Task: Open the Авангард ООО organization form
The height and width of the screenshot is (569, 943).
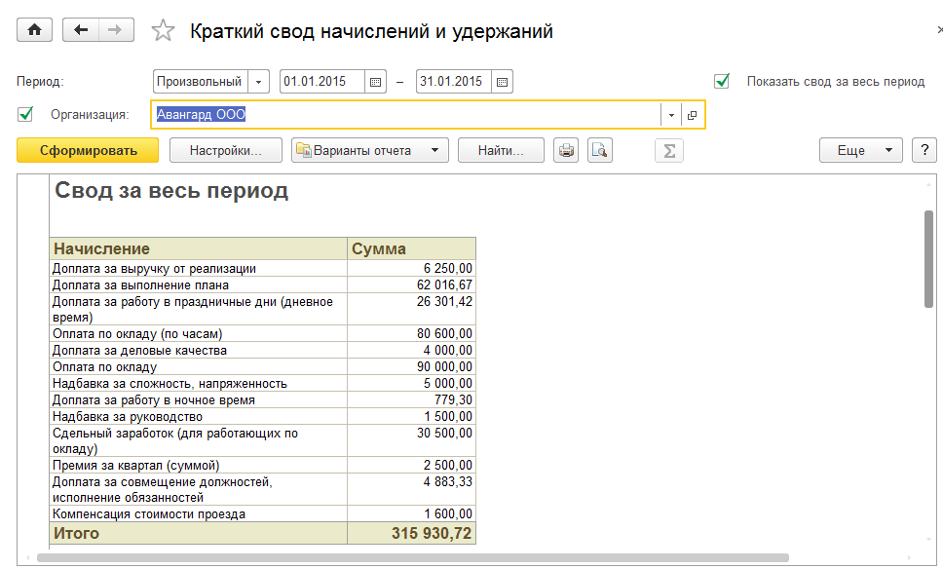Action: (x=692, y=115)
